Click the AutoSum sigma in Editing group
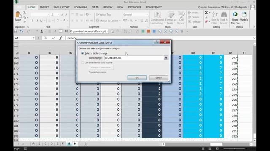270x151 pixels. pos(206,13)
